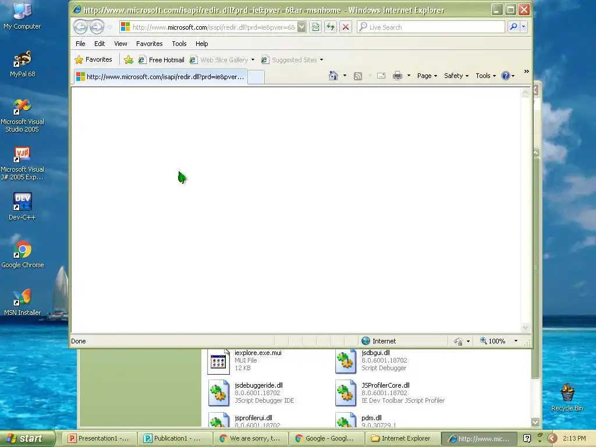
Task: Click the Home house icon
Action: 334,76
